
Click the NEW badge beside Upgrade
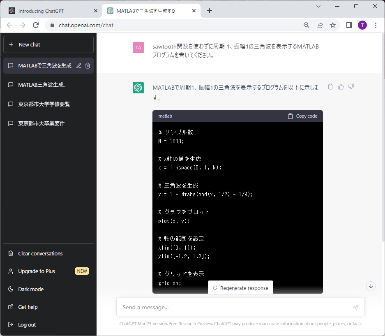tap(82, 271)
